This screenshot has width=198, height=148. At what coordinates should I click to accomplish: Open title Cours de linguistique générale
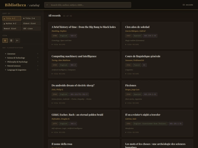click(143, 56)
